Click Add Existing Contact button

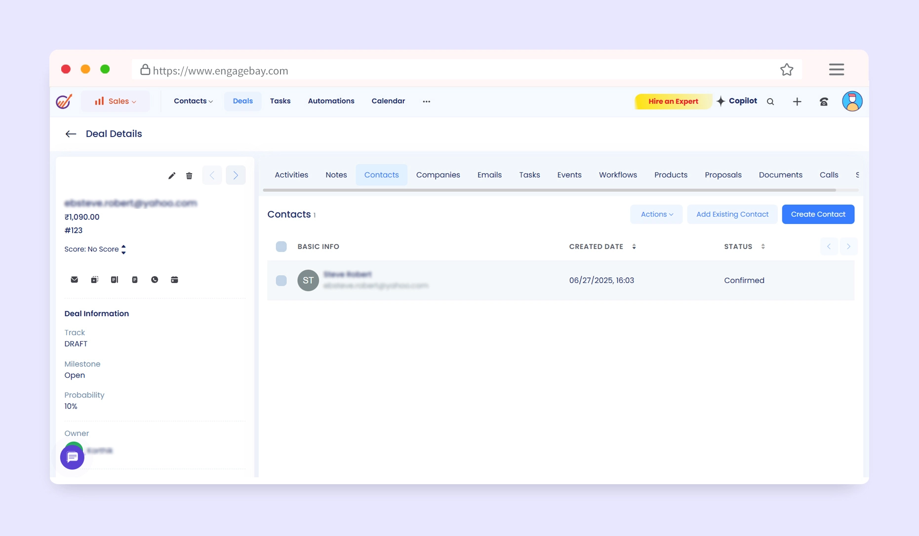(x=732, y=214)
